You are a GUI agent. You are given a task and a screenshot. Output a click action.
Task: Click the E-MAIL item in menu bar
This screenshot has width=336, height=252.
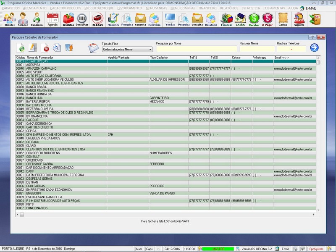pos(308,8)
